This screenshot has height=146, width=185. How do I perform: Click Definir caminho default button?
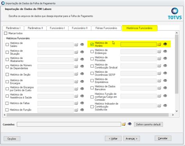(148, 125)
